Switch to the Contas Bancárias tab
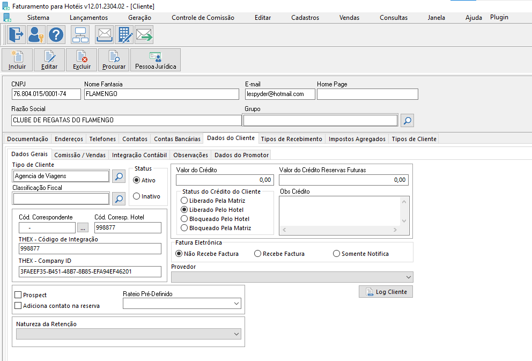The width and height of the screenshot is (532, 361). click(x=177, y=139)
